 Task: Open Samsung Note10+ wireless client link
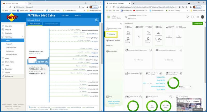pyautogui.click(x=158, y=86)
